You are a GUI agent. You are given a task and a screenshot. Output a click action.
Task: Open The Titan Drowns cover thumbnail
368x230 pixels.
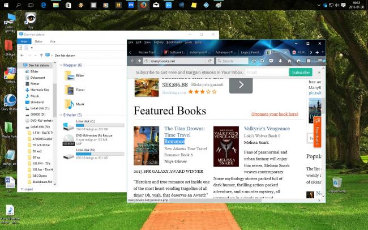pos(146,146)
